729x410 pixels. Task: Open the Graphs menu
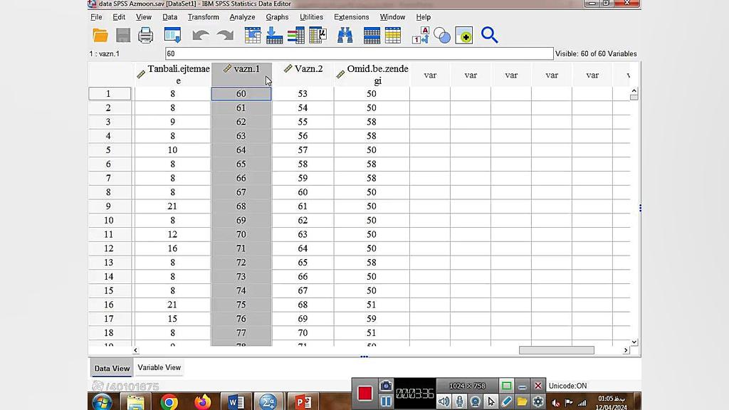(x=277, y=17)
